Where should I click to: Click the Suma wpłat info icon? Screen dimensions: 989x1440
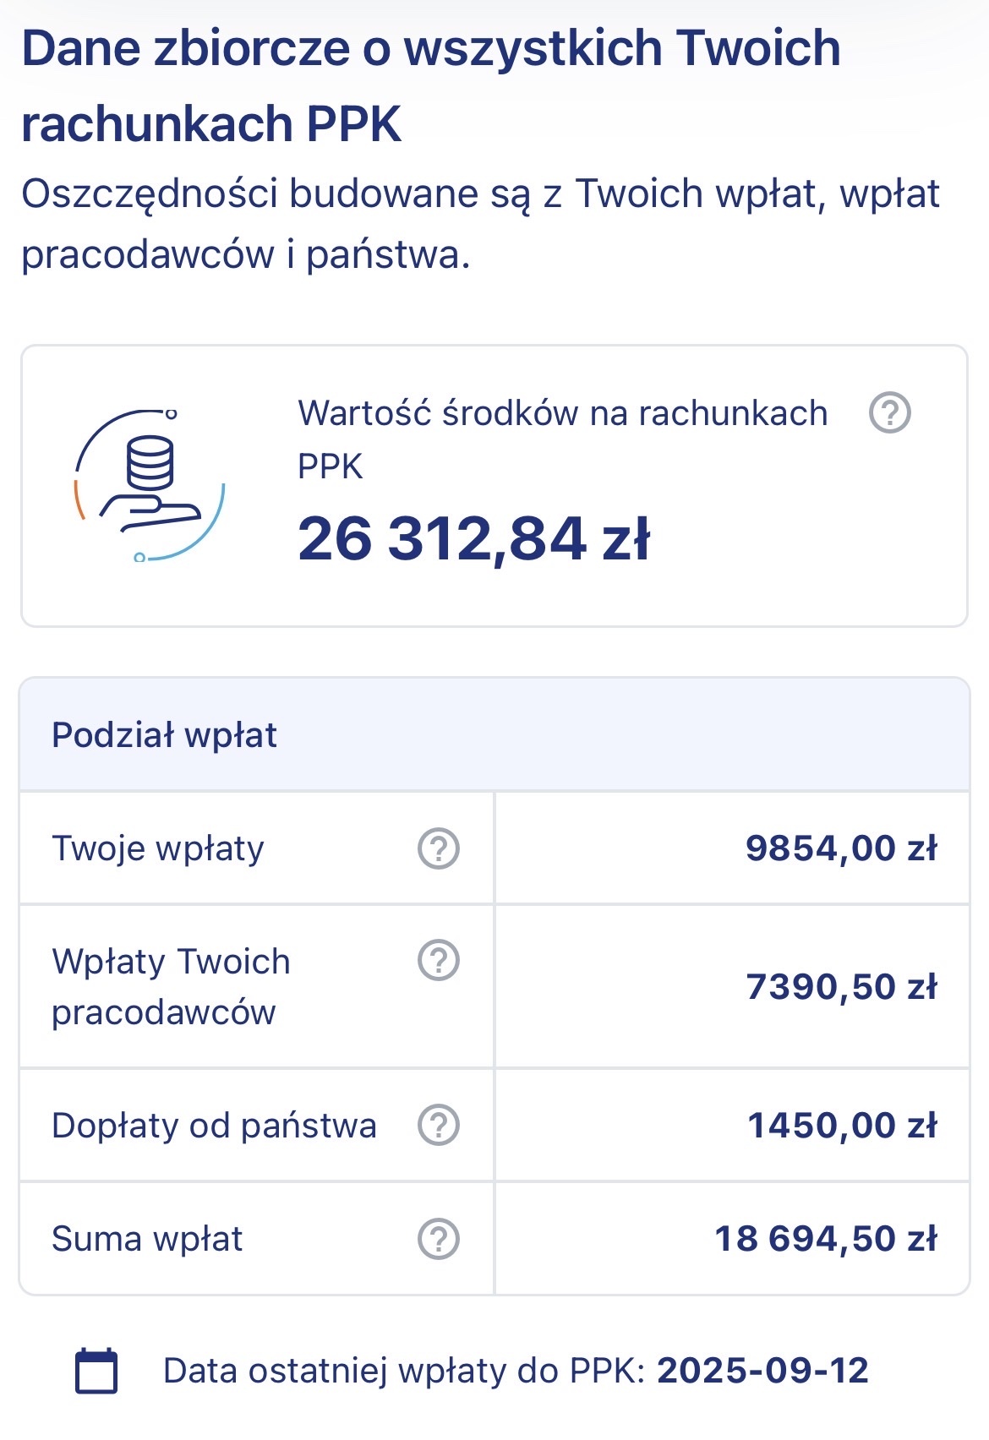[439, 1239]
